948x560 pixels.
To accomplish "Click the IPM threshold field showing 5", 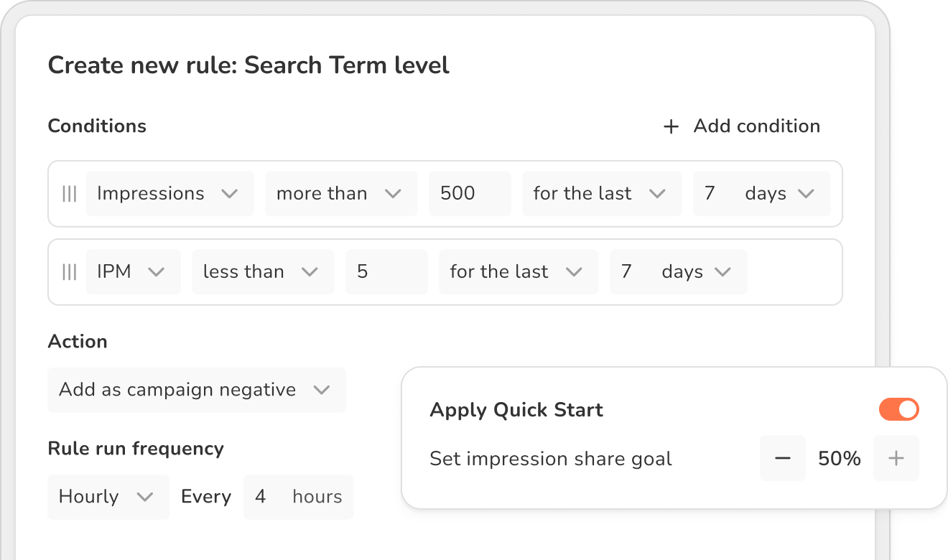I will 386,272.
